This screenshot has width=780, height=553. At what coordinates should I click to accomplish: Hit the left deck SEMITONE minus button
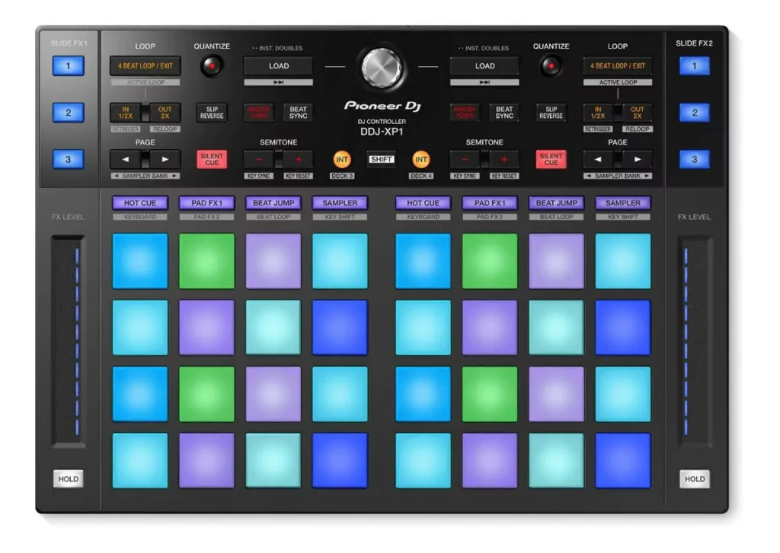click(259, 160)
